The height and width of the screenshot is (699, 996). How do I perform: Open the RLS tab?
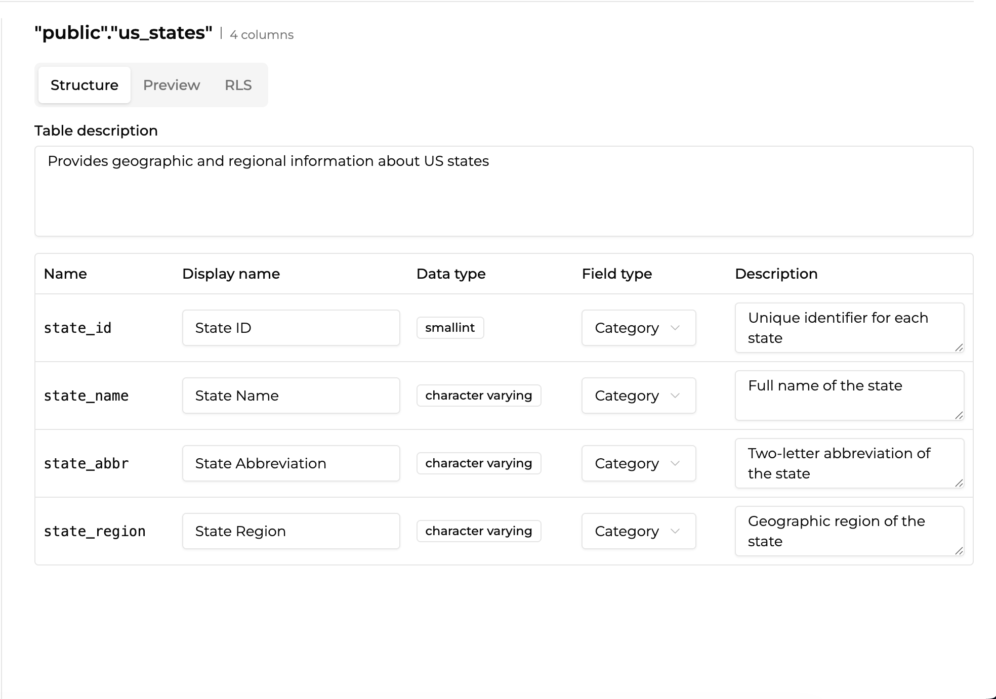tap(238, 85)
